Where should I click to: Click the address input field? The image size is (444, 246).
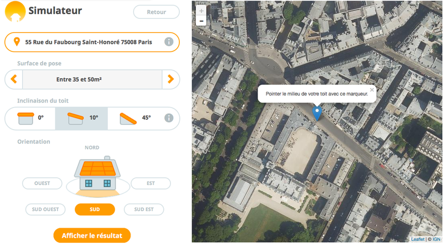click(x=92, y=42)
